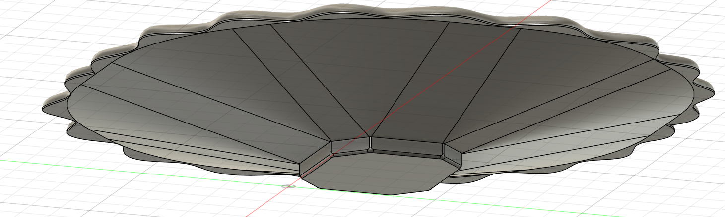
Task: Pick the vertical fillet between the two central walls
Action: click(370, 144)
